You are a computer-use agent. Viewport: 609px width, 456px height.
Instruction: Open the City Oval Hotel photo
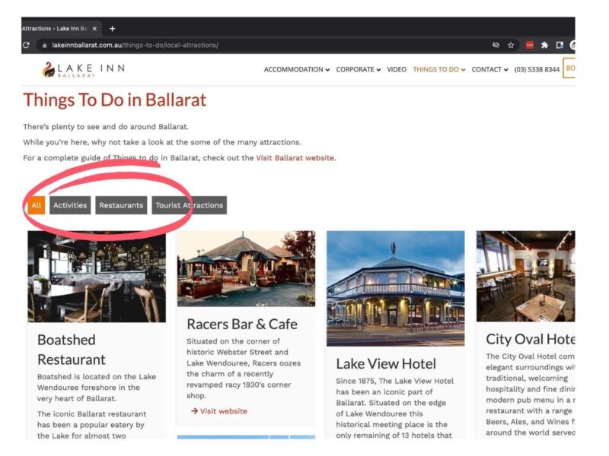tap(526, 276)
